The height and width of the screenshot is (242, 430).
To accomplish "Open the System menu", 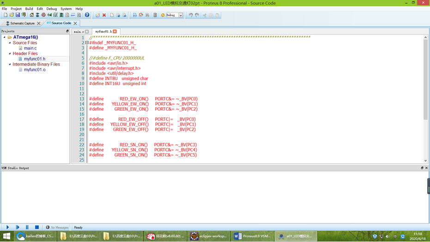I will 66,9.
